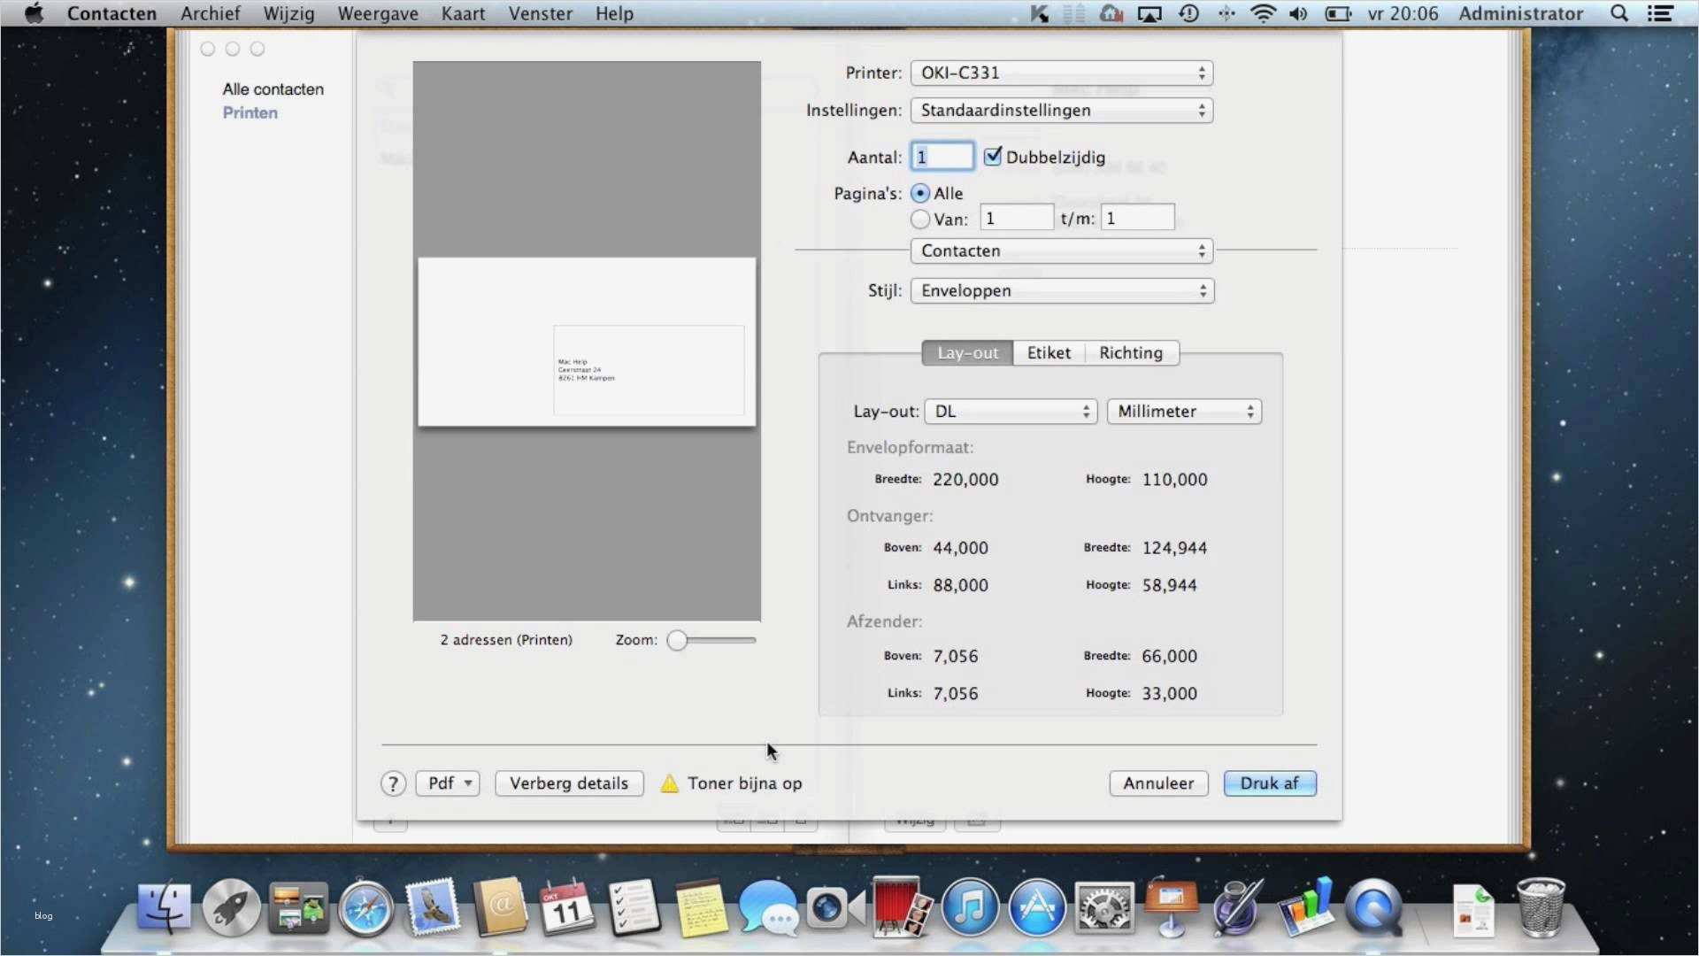Screen dimensions: 1699x956
Task: Launch iTunes from the dock
Action: [970, 908]
